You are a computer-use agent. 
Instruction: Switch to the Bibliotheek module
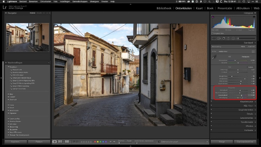164,8
